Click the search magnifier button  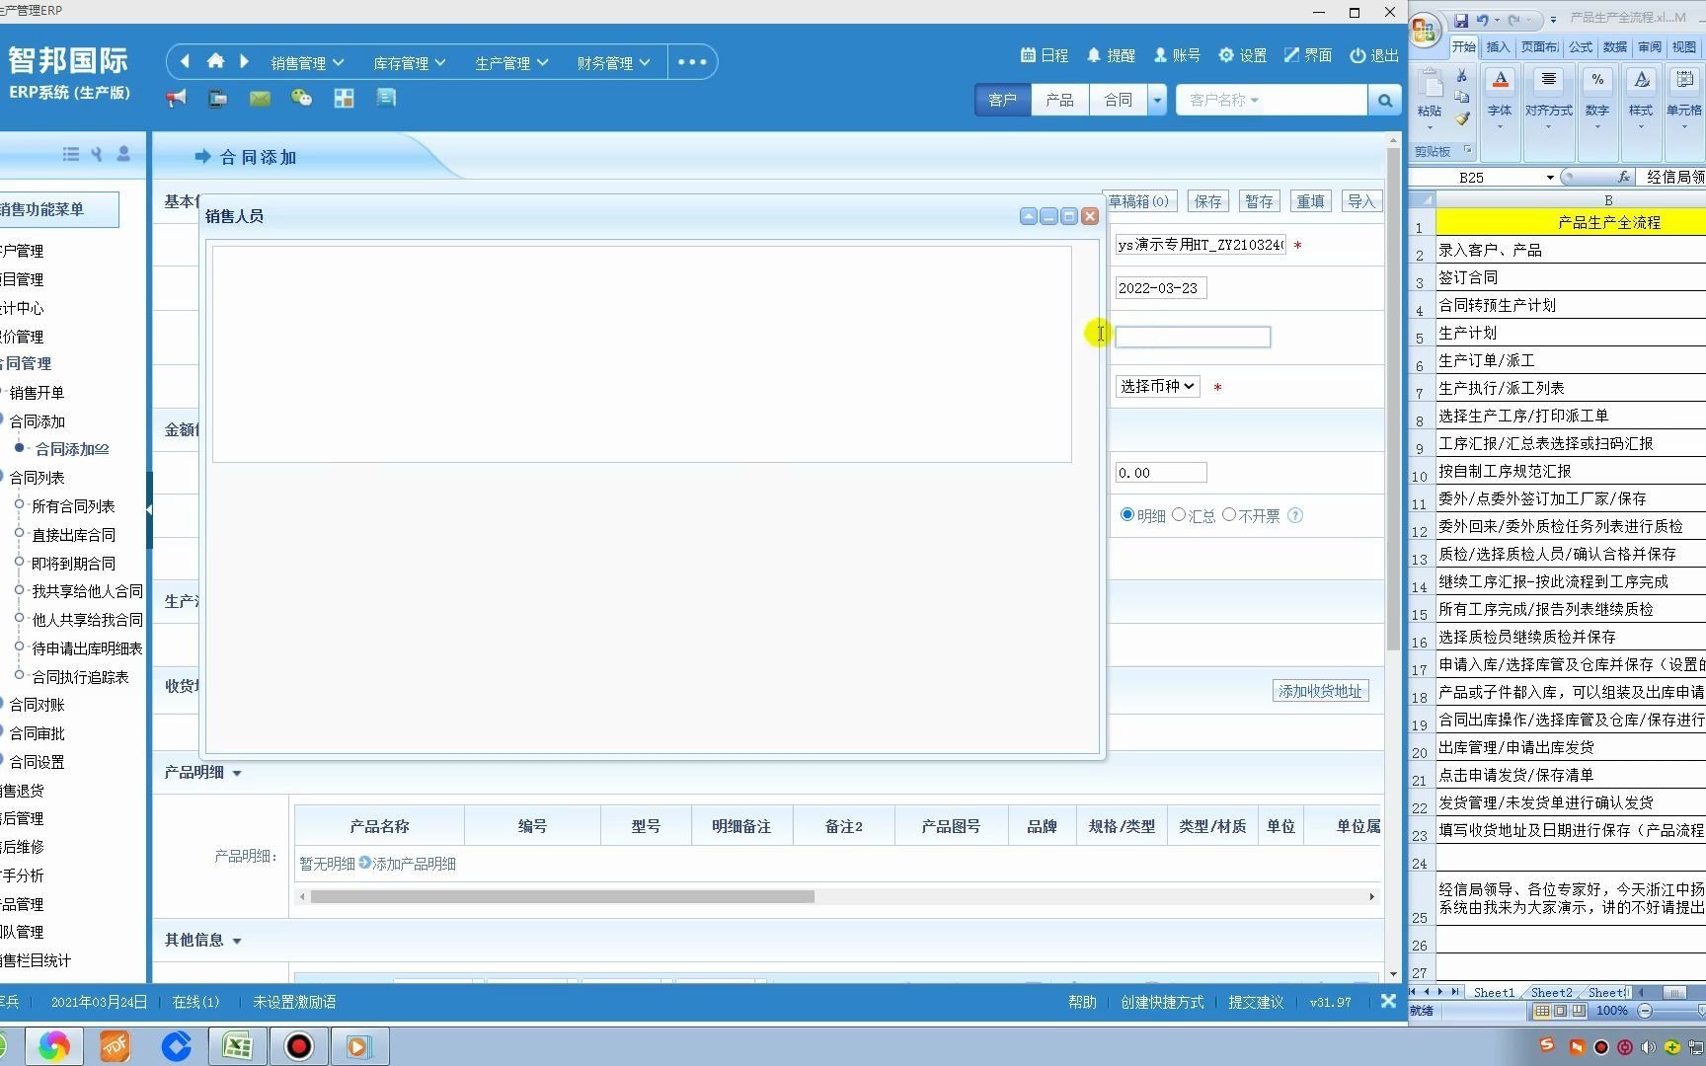point(1384,100)
